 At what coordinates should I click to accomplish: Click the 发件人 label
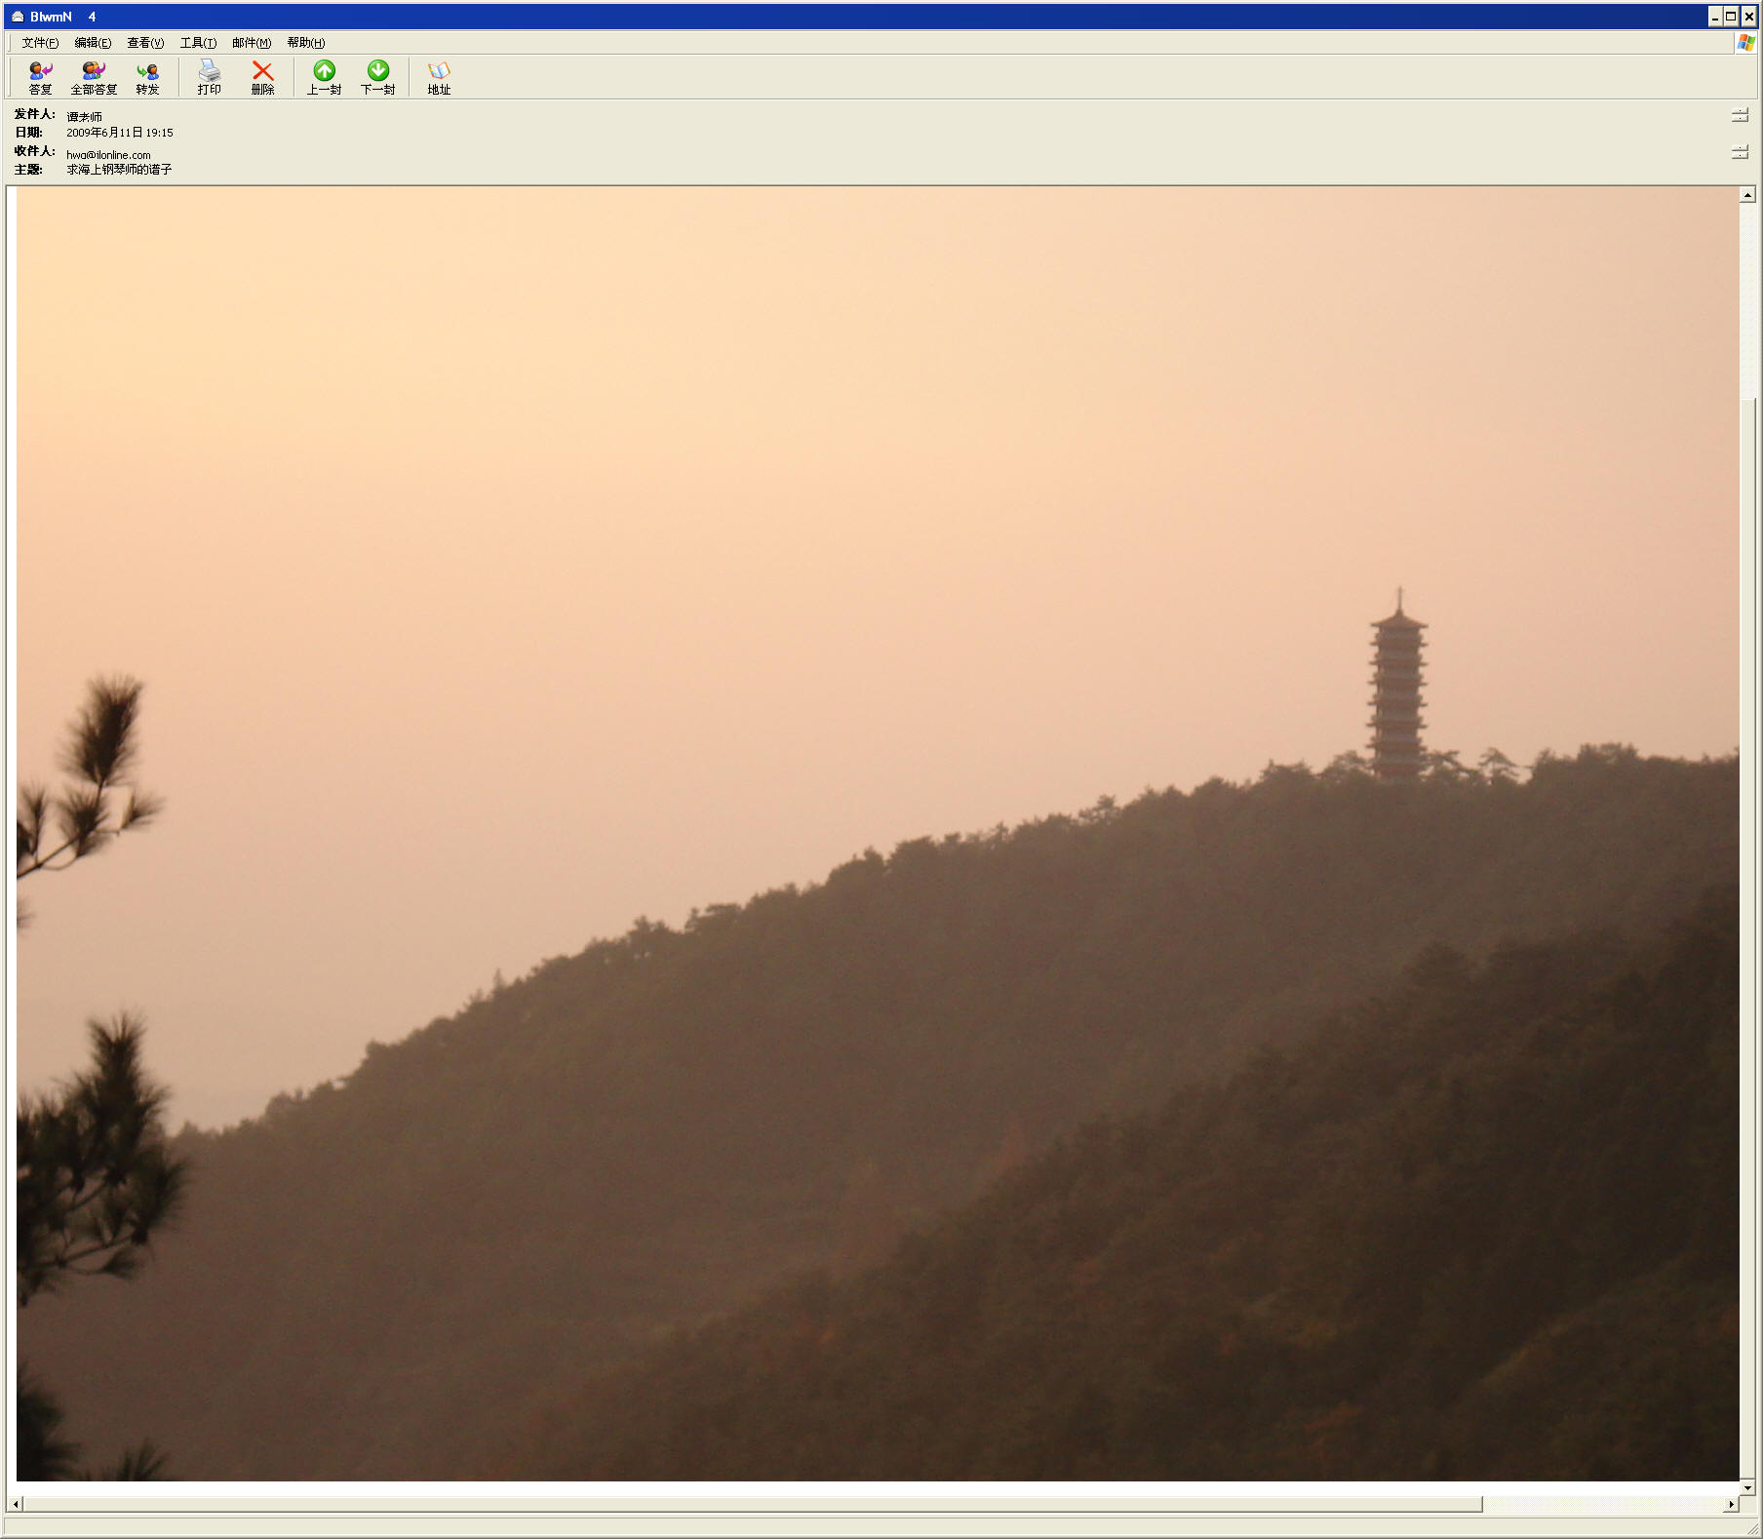(x=34, y=114)
